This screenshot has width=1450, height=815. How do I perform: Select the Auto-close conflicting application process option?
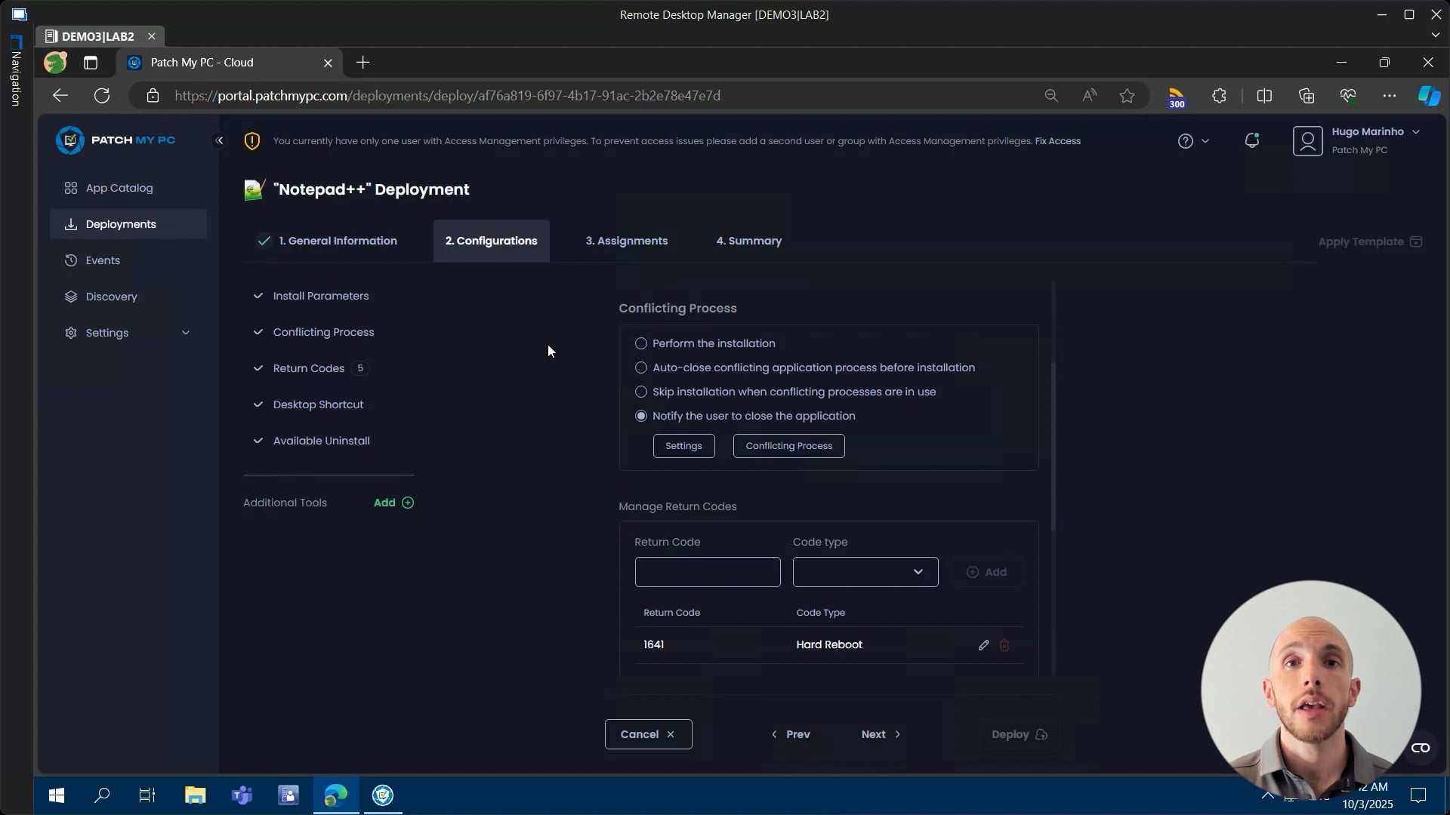[x=641, y=368]
